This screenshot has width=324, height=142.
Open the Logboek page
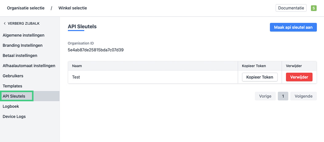(x=11, y=106)
